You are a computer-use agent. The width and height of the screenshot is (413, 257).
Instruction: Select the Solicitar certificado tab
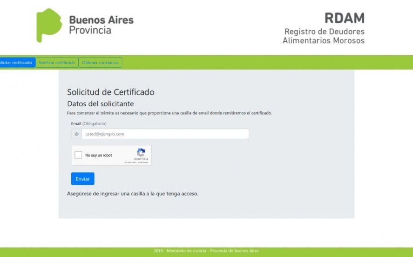[16, 63]
